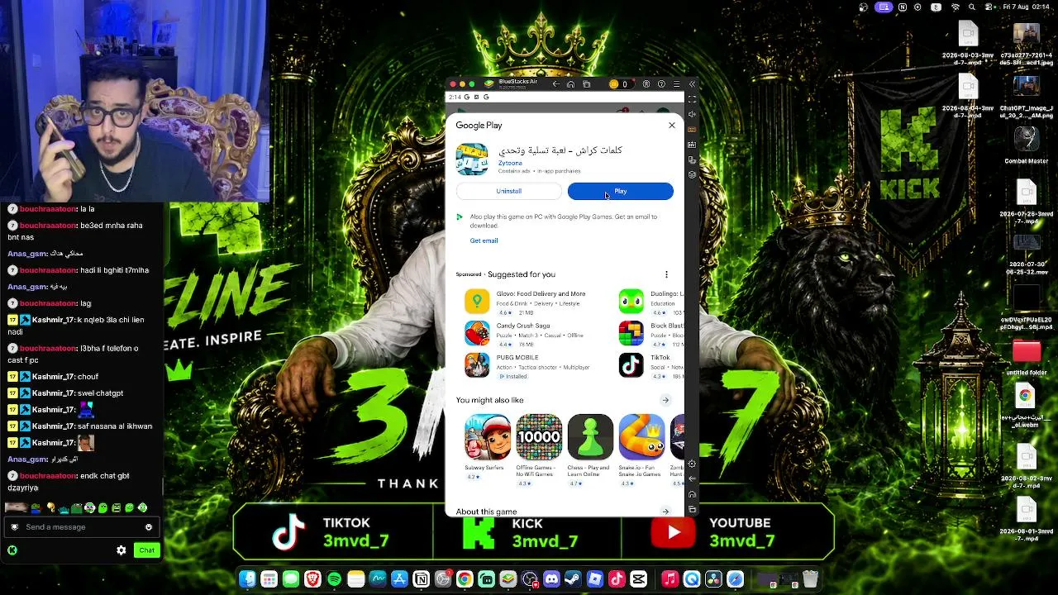Click the chat message input field

(x=80, y=527)
